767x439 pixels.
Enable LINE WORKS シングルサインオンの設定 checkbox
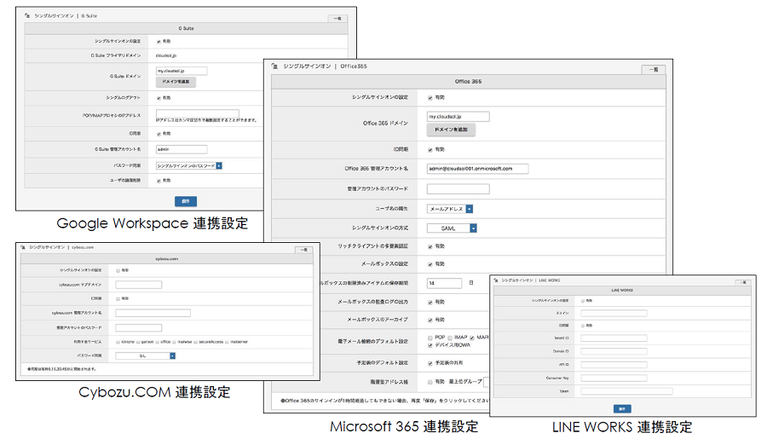point(583,301)
